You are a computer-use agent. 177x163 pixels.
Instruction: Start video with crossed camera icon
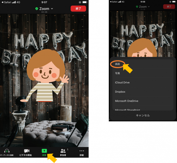27,151
